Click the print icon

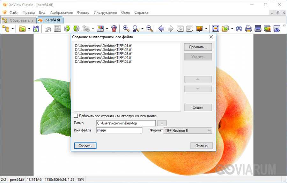tap(248, 29)
